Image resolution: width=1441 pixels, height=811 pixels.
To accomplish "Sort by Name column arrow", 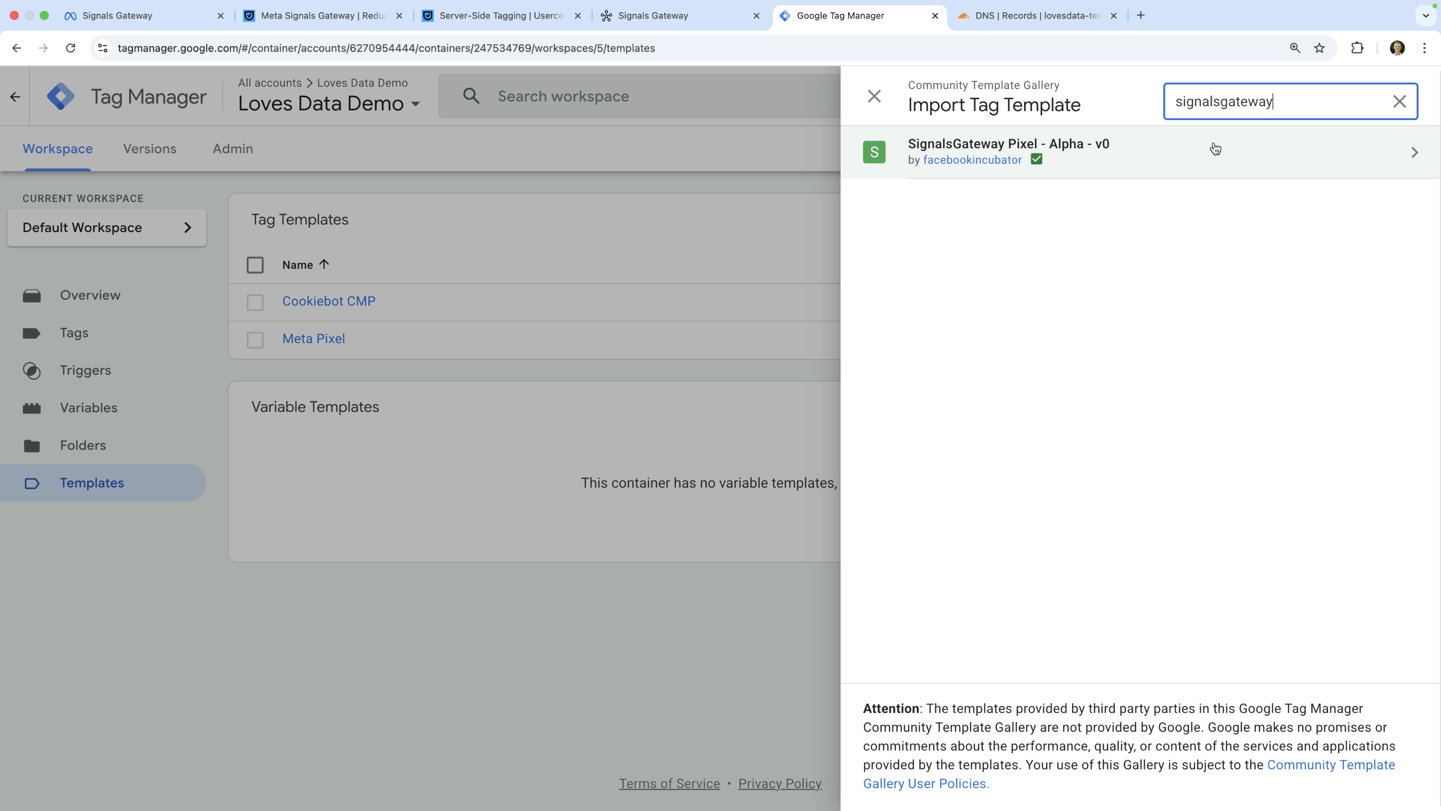I will point(324,264).
